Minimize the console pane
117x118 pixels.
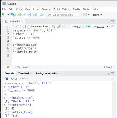108,74
